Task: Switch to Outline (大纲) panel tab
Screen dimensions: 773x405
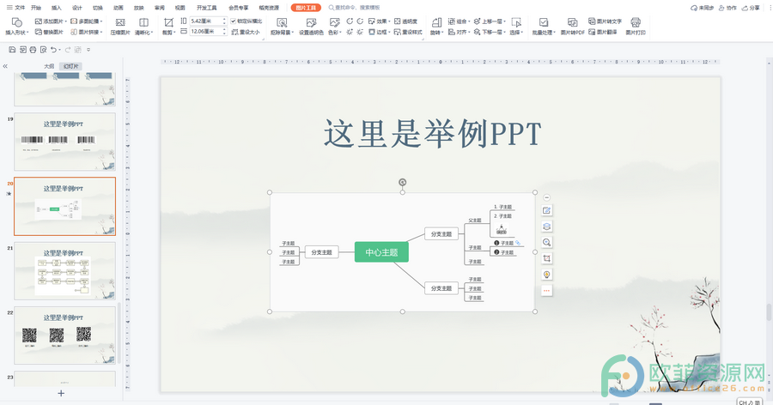Action: point(49,66)
